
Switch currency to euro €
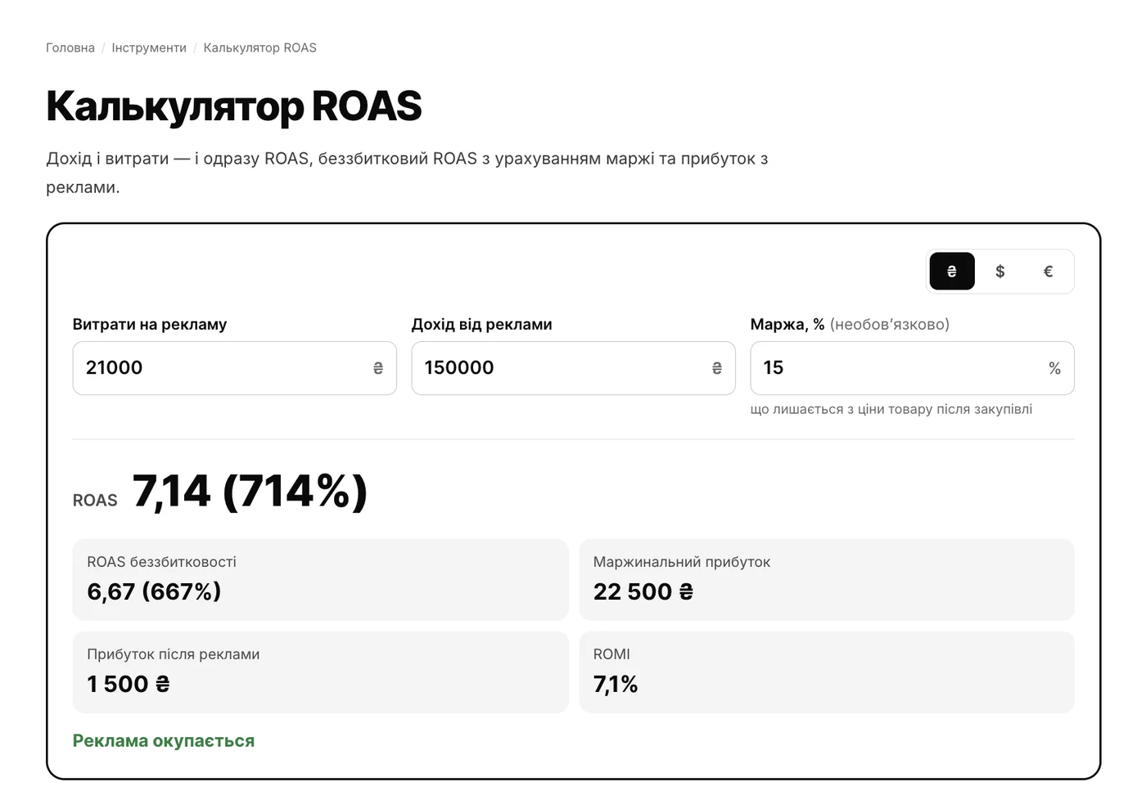click(1048, 272)
